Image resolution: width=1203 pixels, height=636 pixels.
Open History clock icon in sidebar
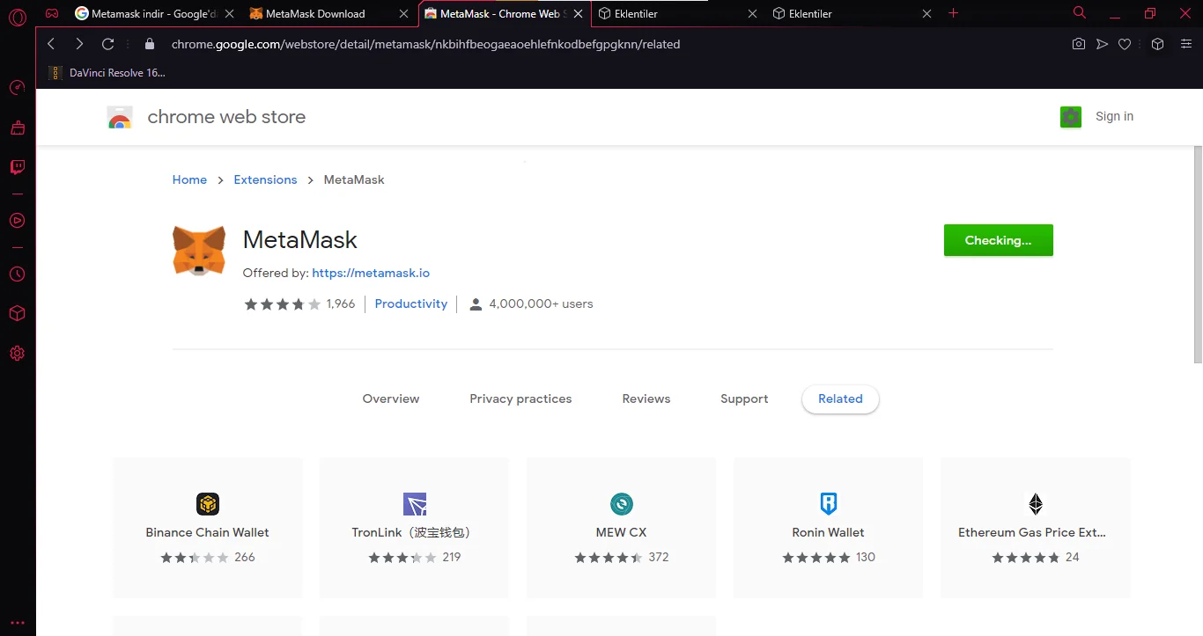[17, 274]
